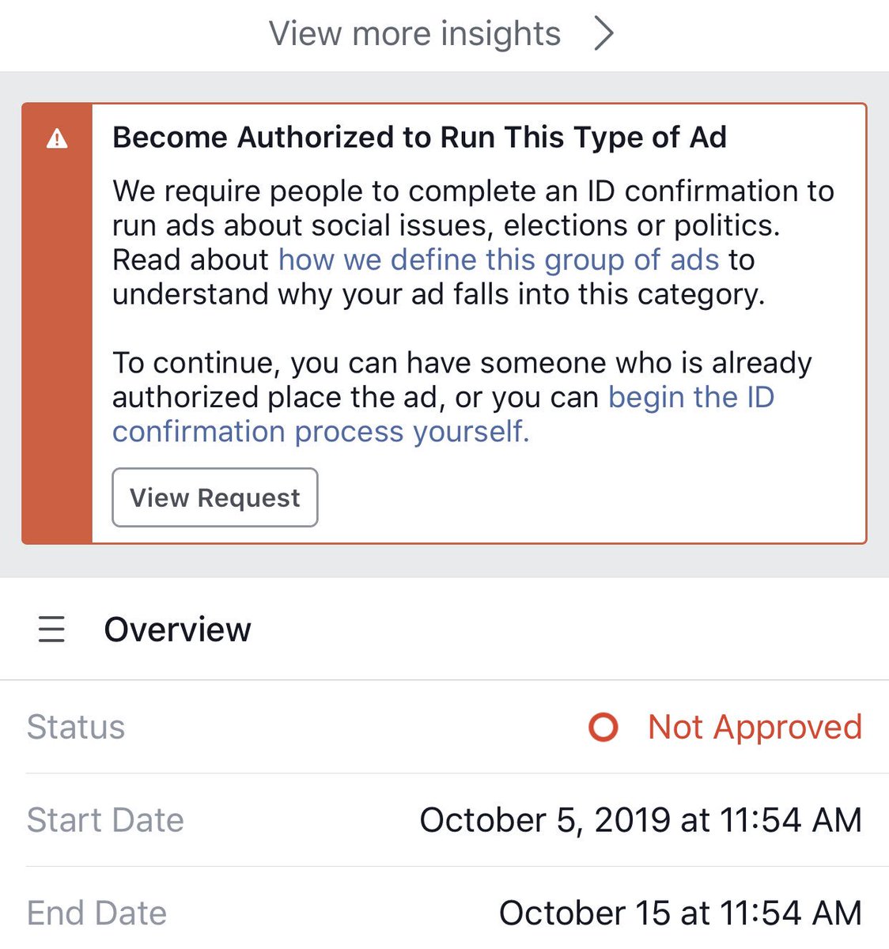This screenshot has width=889, height=949.
Task: Tap the warning triangle icon in the alert
Action: coord(57,138)
